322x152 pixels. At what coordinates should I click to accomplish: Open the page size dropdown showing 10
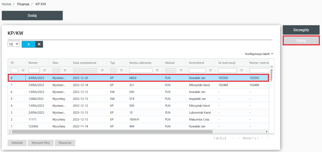click(x=14, y=44)
